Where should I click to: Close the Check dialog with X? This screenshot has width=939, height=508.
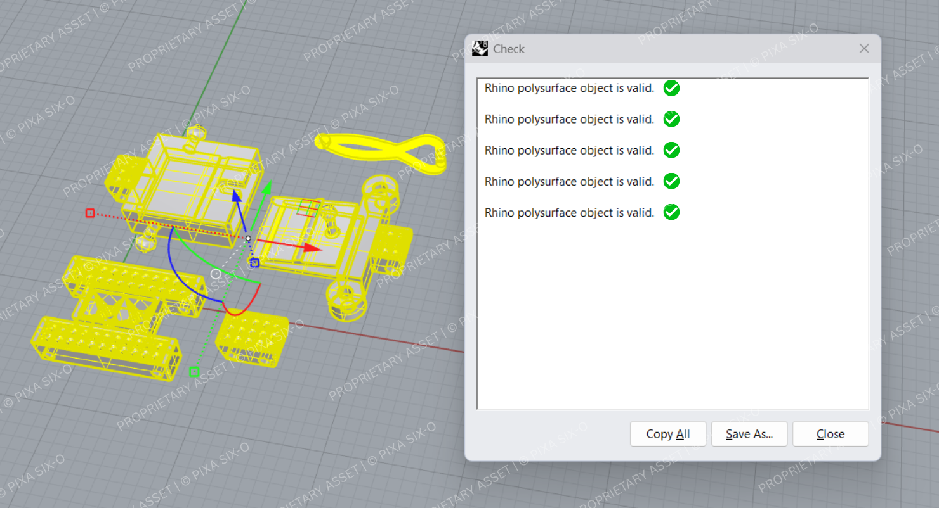864,49
